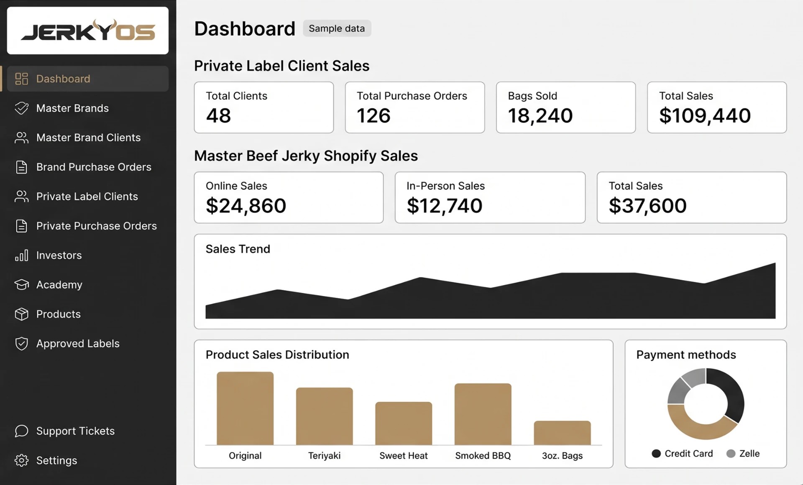This screenshot has height=485, width=803.
Task: Click the Academy graduation cap icon
Action: coord(21,285)
